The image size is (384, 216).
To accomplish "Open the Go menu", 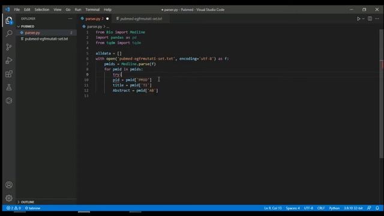I will click(x=68, y=10).
